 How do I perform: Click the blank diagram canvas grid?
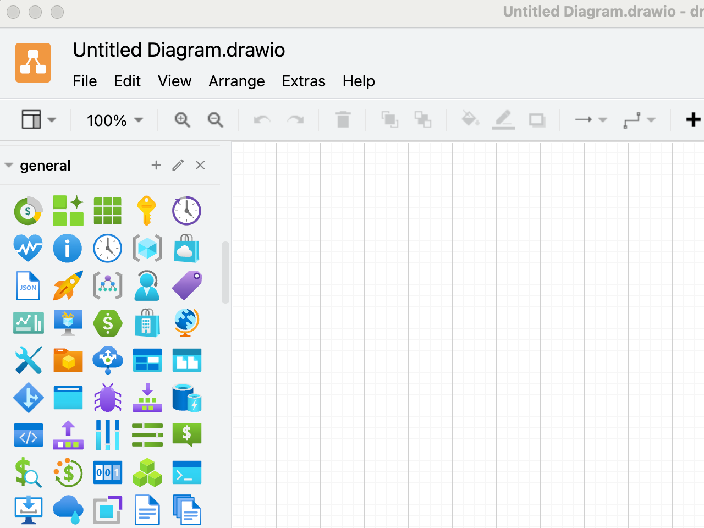[468, 334]
